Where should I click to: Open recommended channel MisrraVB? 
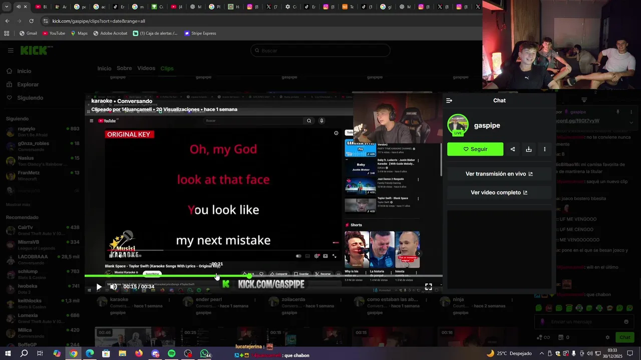pos(43,245)
